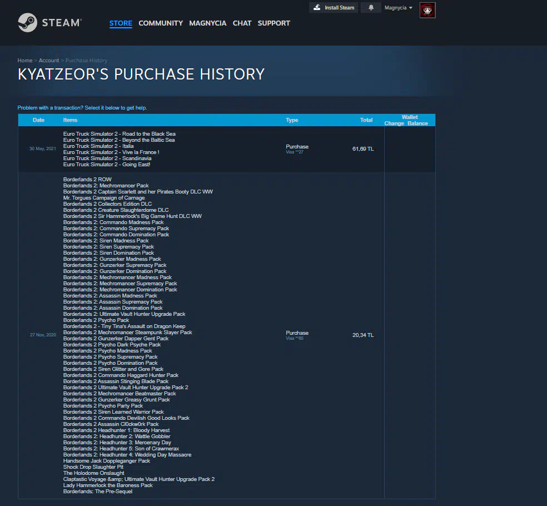Click Assassin Supremacy Pack item
547x506 pixels.
coord(113,302)
